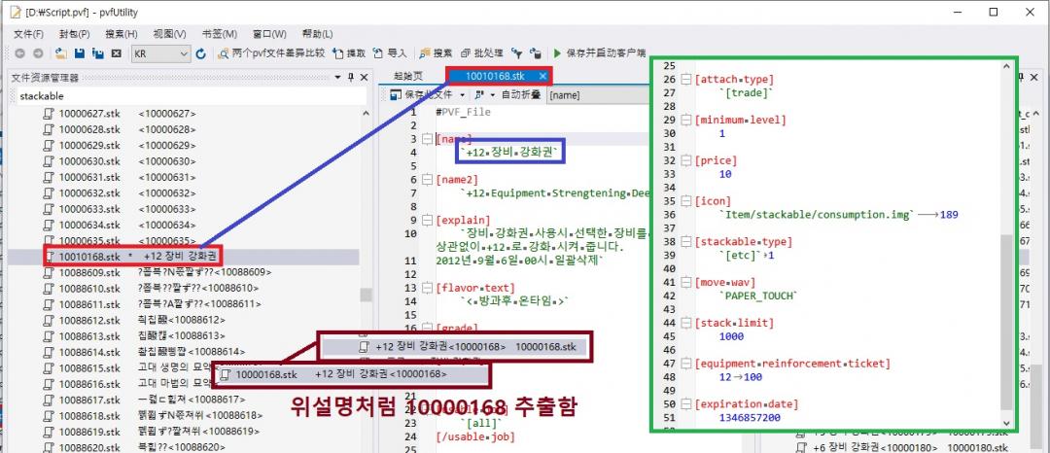1050x453 pixels.
Task: Click the navigate back arrow in toolbar
Action: tap(20, 53)
